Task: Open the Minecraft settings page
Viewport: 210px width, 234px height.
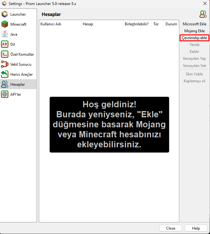Action: coord(18,24)
